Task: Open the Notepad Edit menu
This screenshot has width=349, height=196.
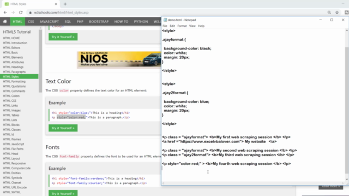Action: (x=172, y=26)
